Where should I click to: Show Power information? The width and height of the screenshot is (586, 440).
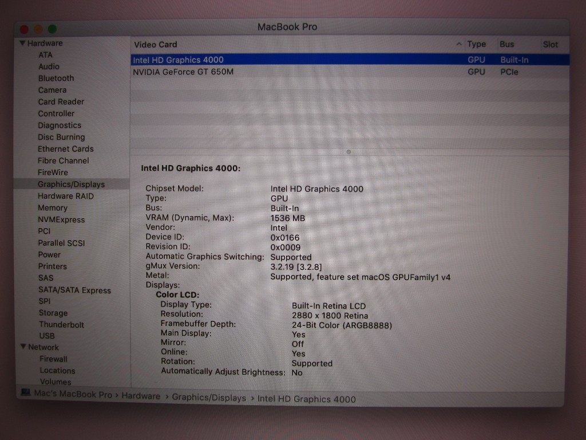(49, 255)
